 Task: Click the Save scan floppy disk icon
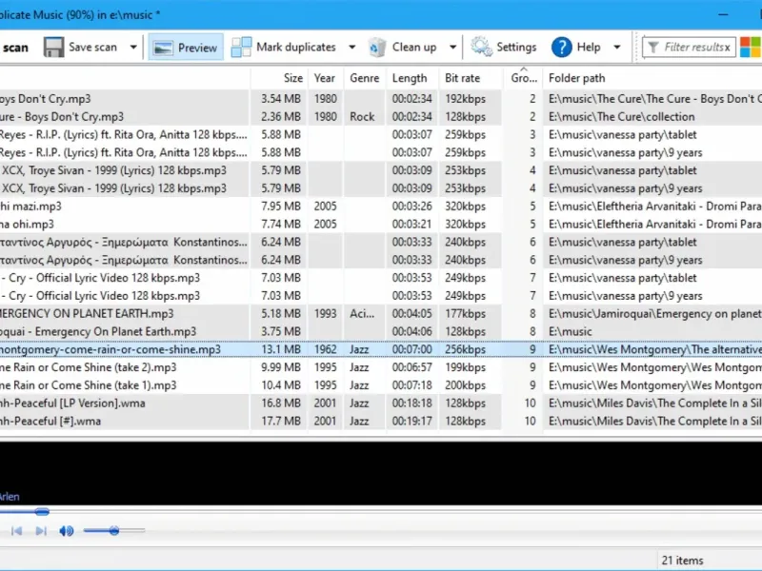(x=54, y=47)
